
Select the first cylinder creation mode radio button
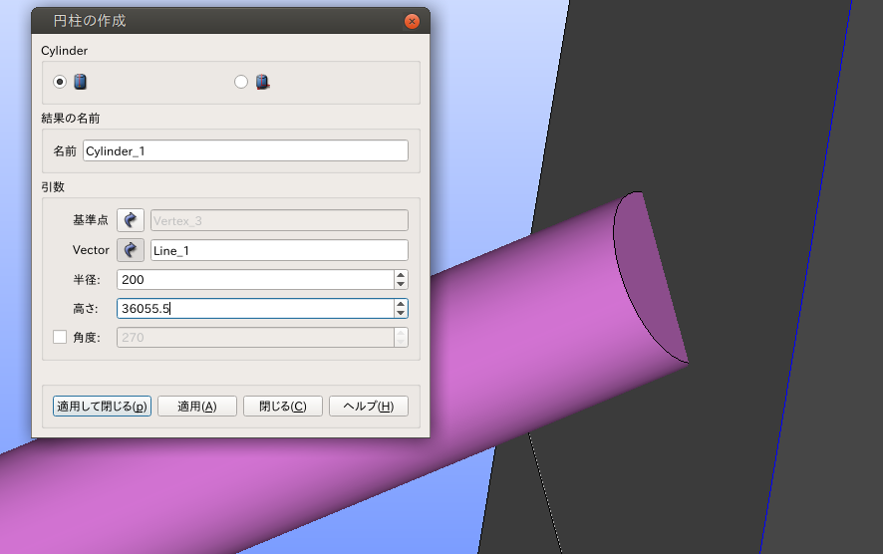point(60,82)
